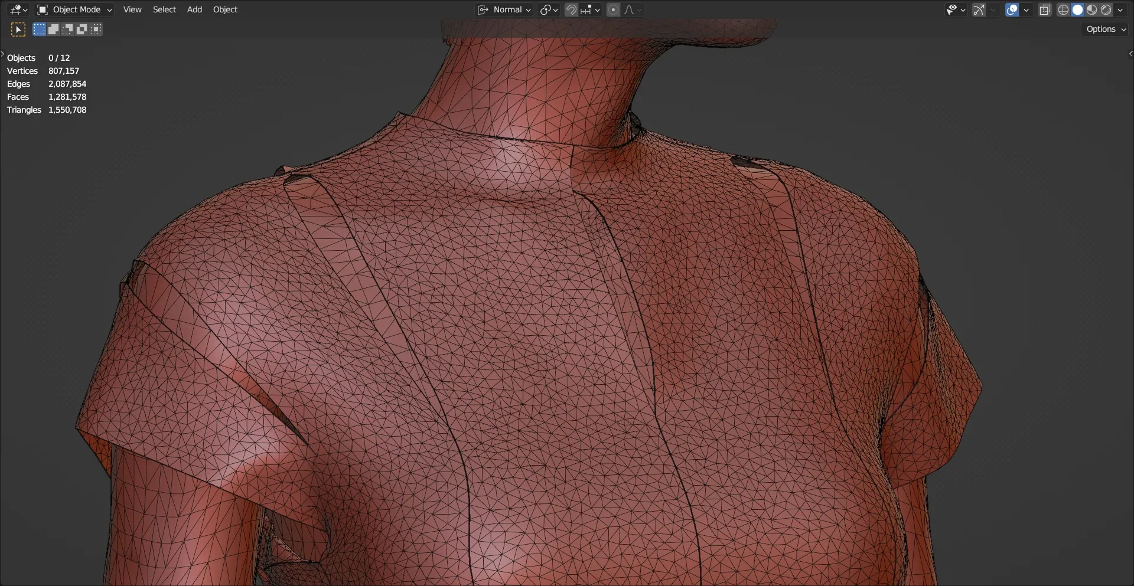Choose Extend Selection mode

[x=53, y=30]
